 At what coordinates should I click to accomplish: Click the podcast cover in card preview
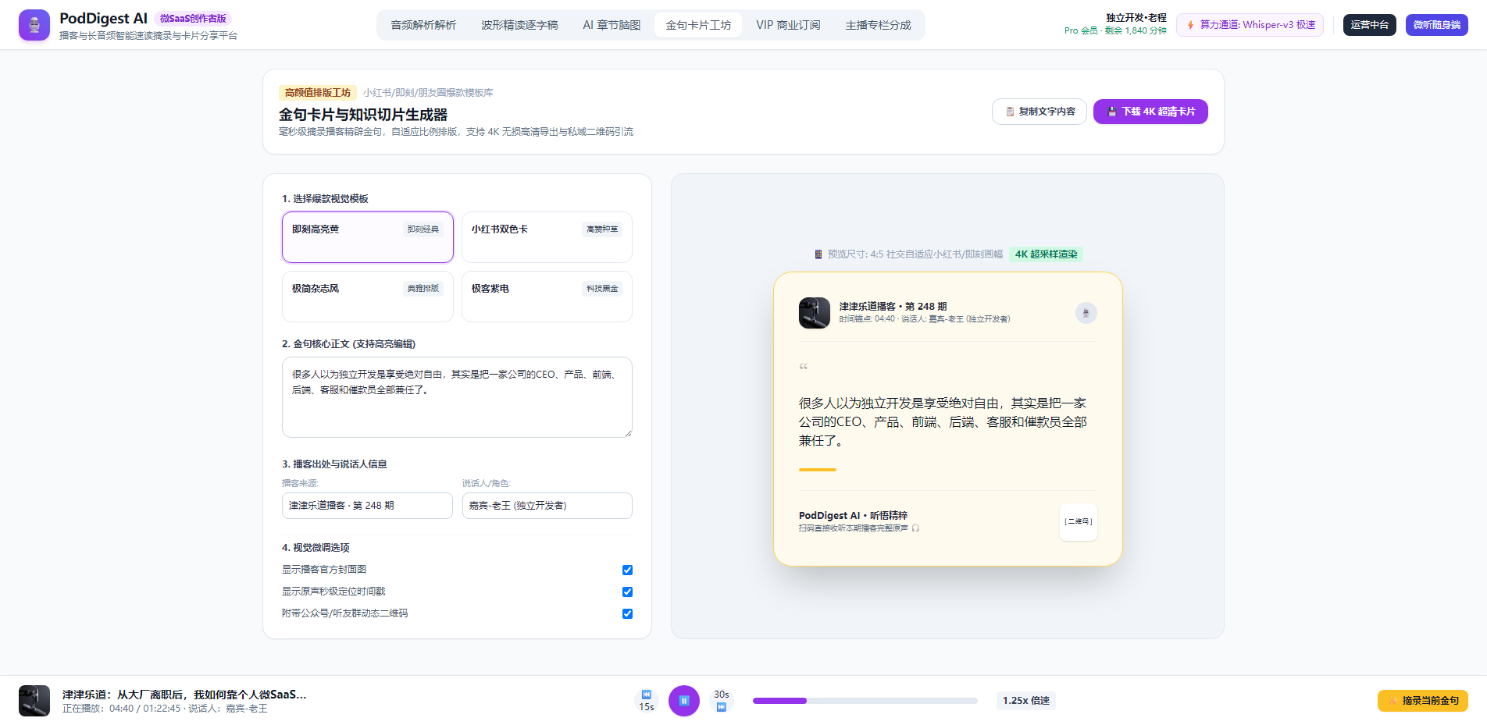click(815, 313)
